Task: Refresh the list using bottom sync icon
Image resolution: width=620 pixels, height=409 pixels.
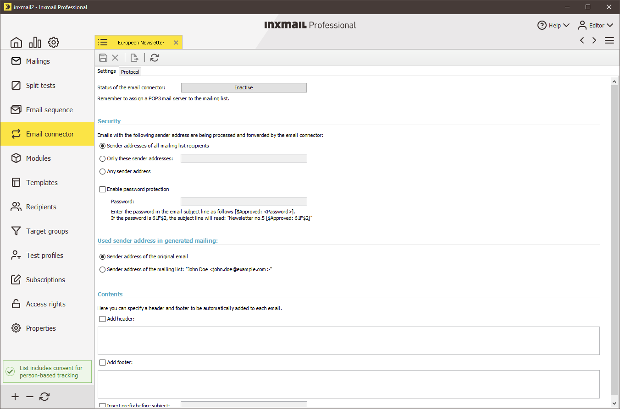Action: coord(44,397)
